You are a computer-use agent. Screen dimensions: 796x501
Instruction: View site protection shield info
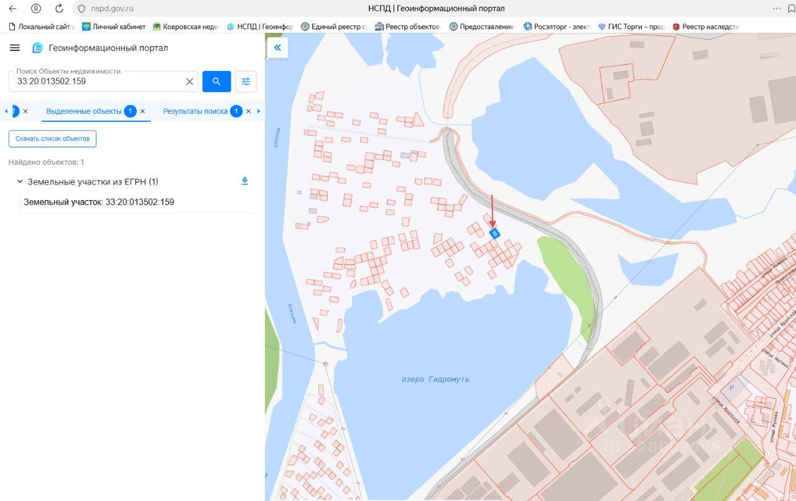pyautogui.click(x=81, y=9)
